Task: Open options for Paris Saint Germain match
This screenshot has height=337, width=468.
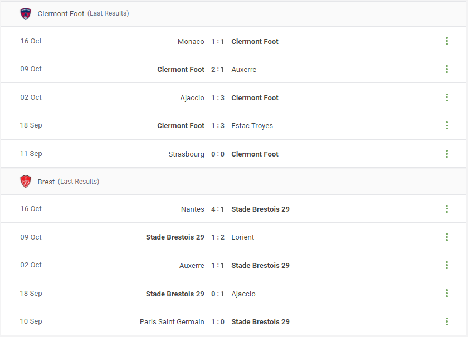Action: [446, 321]
